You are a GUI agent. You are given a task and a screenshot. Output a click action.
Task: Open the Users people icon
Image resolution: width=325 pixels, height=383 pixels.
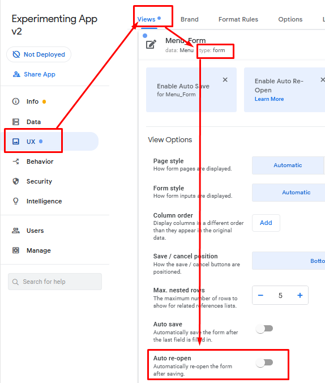tap(16, 231)
